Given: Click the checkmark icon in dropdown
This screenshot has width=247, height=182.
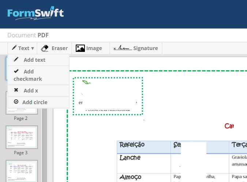Looking at the screenshot, I should 16,71.
